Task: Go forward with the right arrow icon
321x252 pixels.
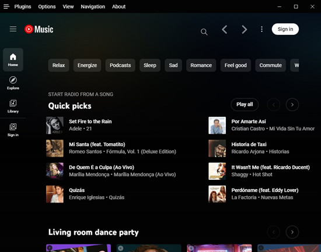Action: coord(244,30)
